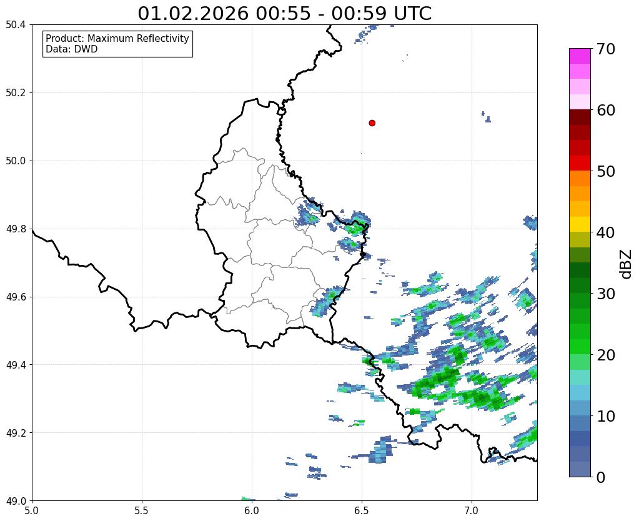This screenshot has width=639, height=521.
Task: Click the latitude axis label 49.2
Action: tap(16, 432)
